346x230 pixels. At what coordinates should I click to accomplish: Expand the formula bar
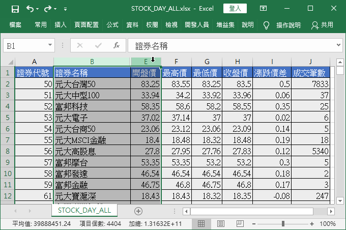339,45
